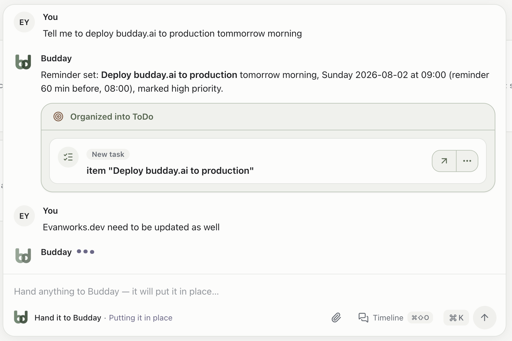This screenshot has height=341, width=512.
Task: Click the Budday avatar next to typing indicator
Action: pyautogui.click(x=23, y=256)
